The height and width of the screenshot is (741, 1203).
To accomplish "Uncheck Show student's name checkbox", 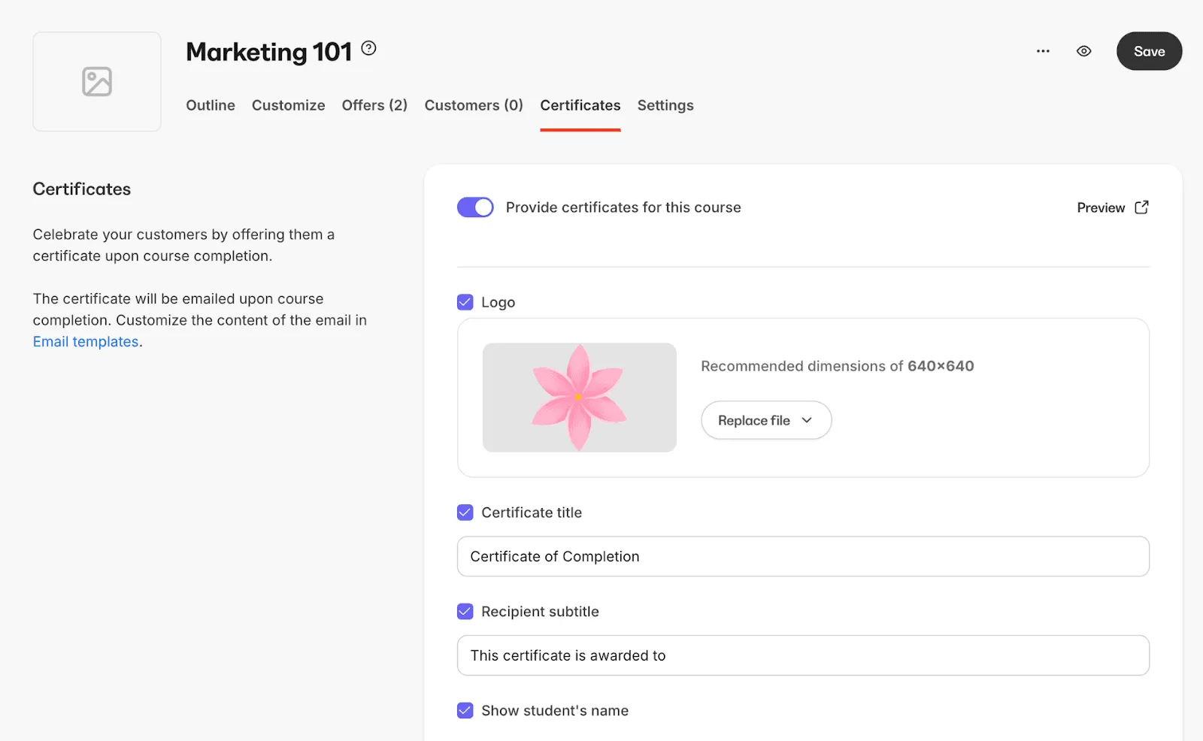I will (x=465, y=710).
